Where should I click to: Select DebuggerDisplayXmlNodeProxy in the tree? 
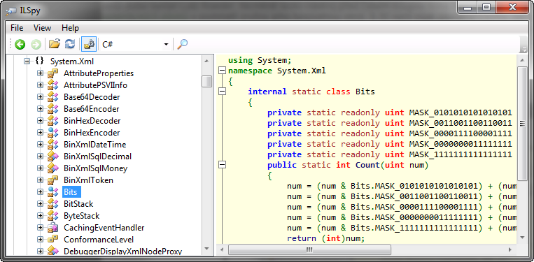(x=122, y=252)
